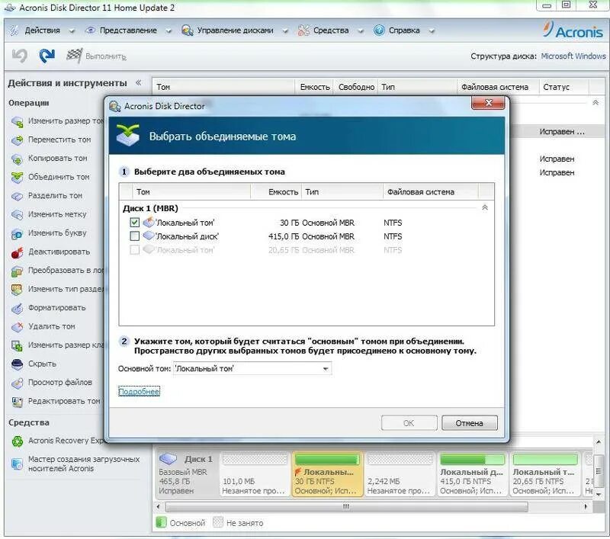Screen dimensions: 610x539
Task: Close the Acronis Disk Director dialog
Action: coord(488,103)
